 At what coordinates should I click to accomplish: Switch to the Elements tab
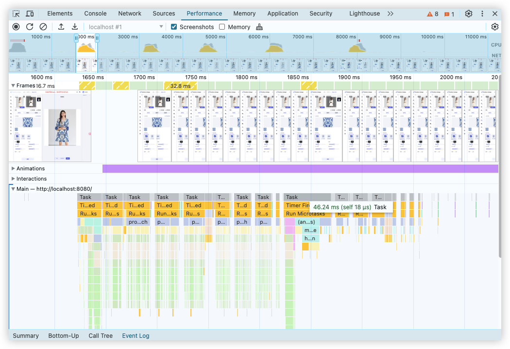point(60,14)
